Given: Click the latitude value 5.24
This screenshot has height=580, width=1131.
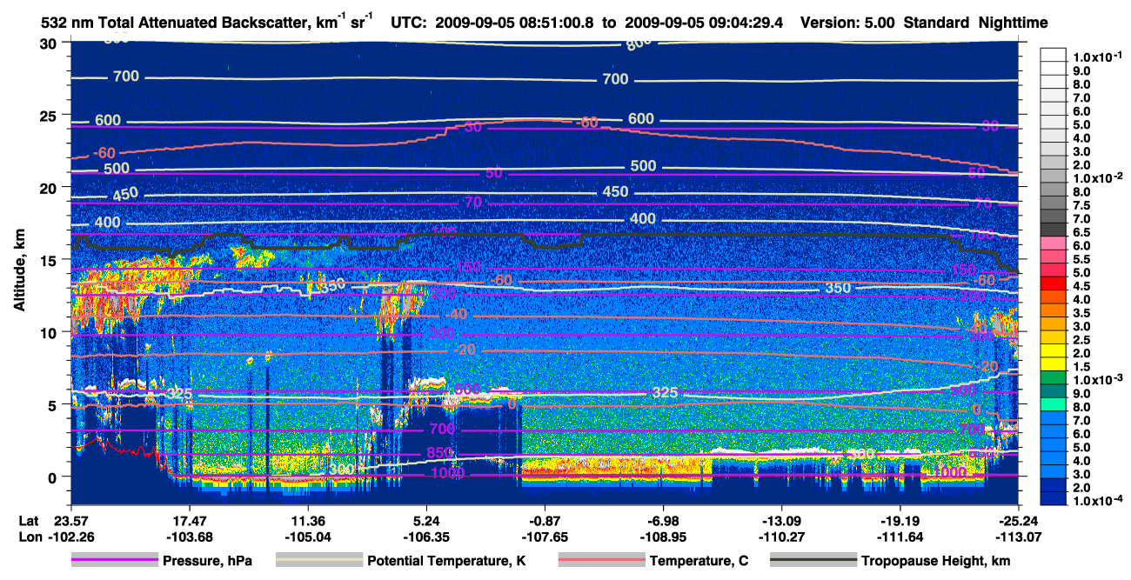Looking at the screenshot, I should pos(427,521).
